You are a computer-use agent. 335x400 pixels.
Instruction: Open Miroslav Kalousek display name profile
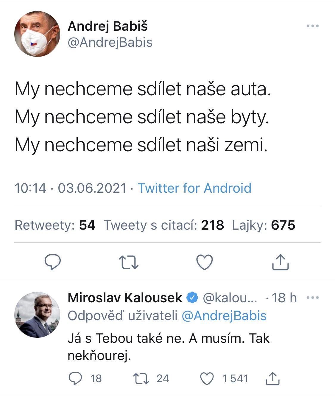pyautogui.click(x=125, y=298)
